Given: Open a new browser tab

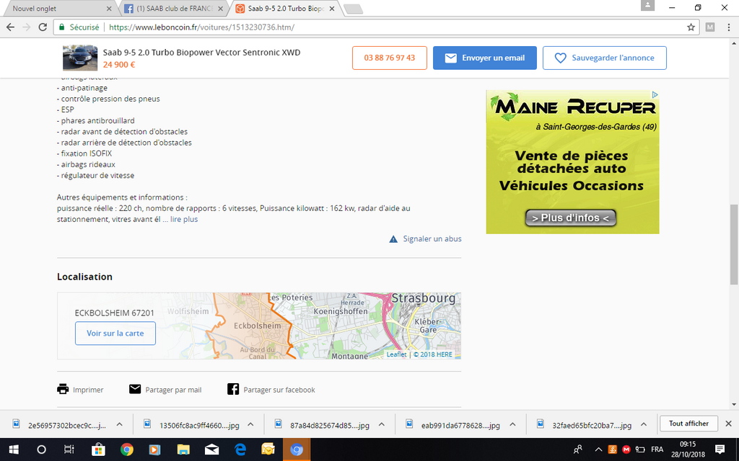Looking at the screenshot, I should pyautogui.click(x=353, y=9).
